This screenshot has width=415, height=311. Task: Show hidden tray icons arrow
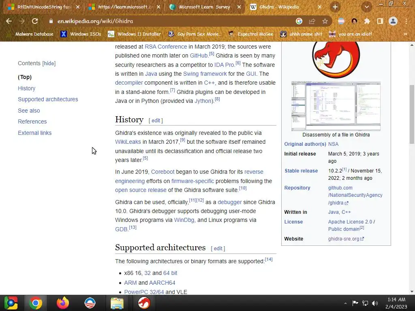[x=345, y=303]
